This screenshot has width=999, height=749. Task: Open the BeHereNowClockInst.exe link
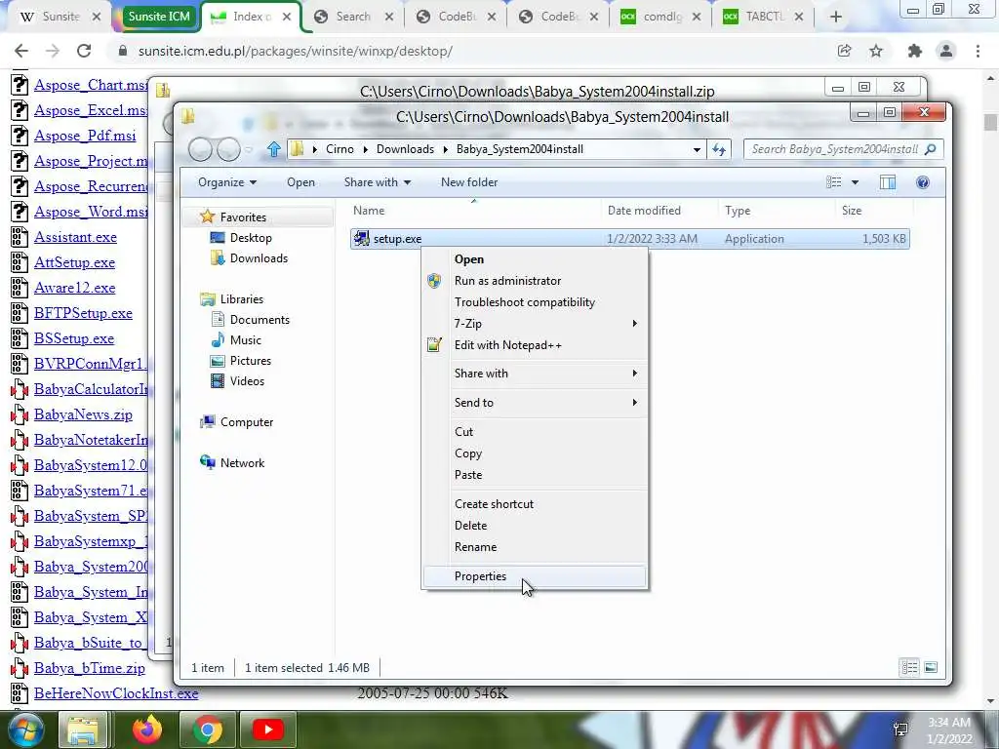pyautogui.click(x=116, y=693)
